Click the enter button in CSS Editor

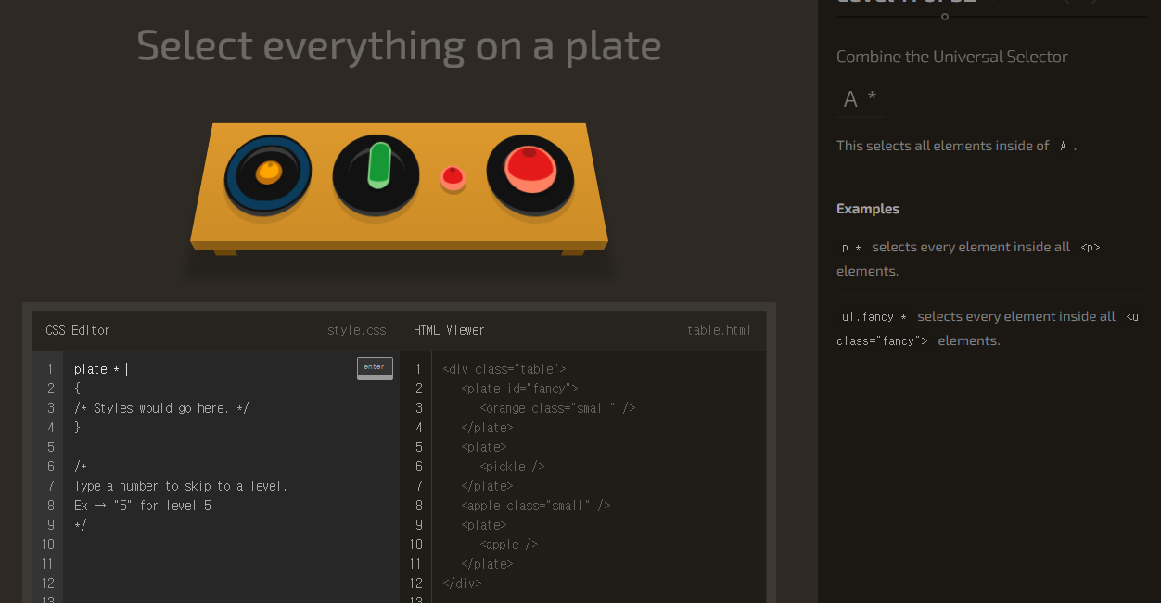pos(375,368)
